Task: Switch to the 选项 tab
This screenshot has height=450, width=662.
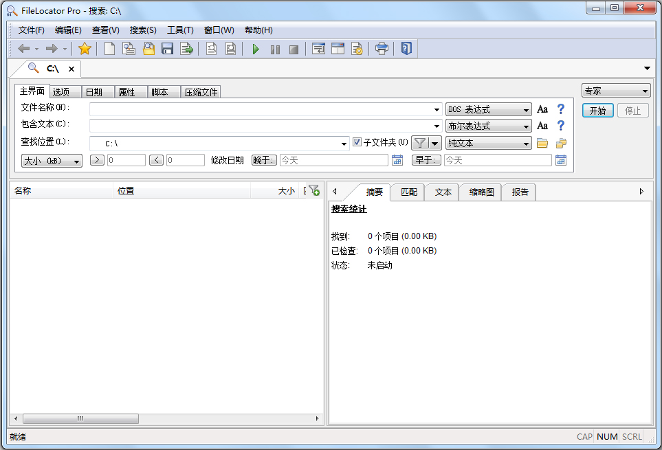Action: [x=65, y=92]
